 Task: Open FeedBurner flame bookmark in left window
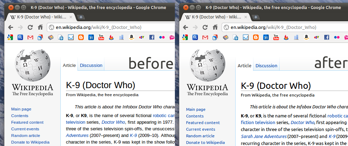pos(111,37)
